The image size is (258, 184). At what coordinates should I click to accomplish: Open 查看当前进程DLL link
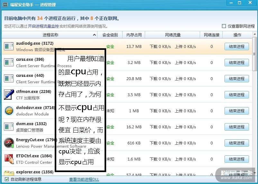(84, 179)
